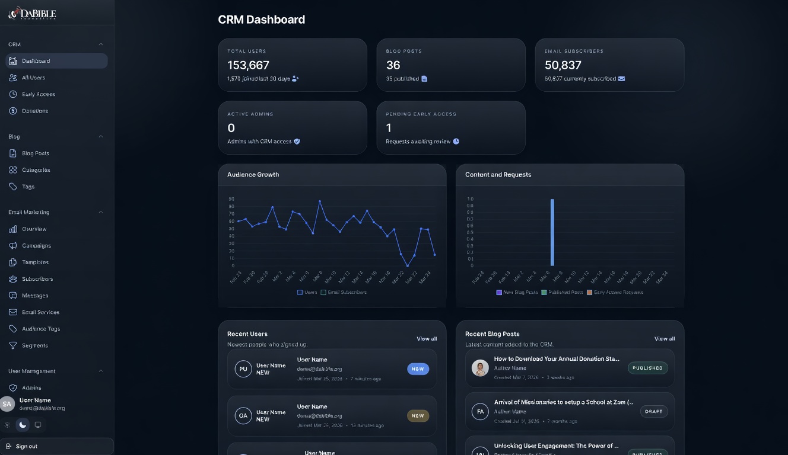View all recent users

click(x=427, y=339)
